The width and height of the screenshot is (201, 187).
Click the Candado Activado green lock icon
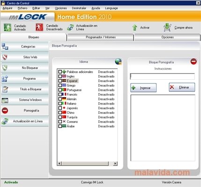[7, 28]
